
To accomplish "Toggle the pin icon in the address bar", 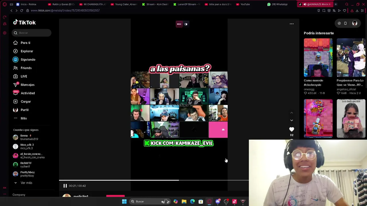I will pos(319,11).
